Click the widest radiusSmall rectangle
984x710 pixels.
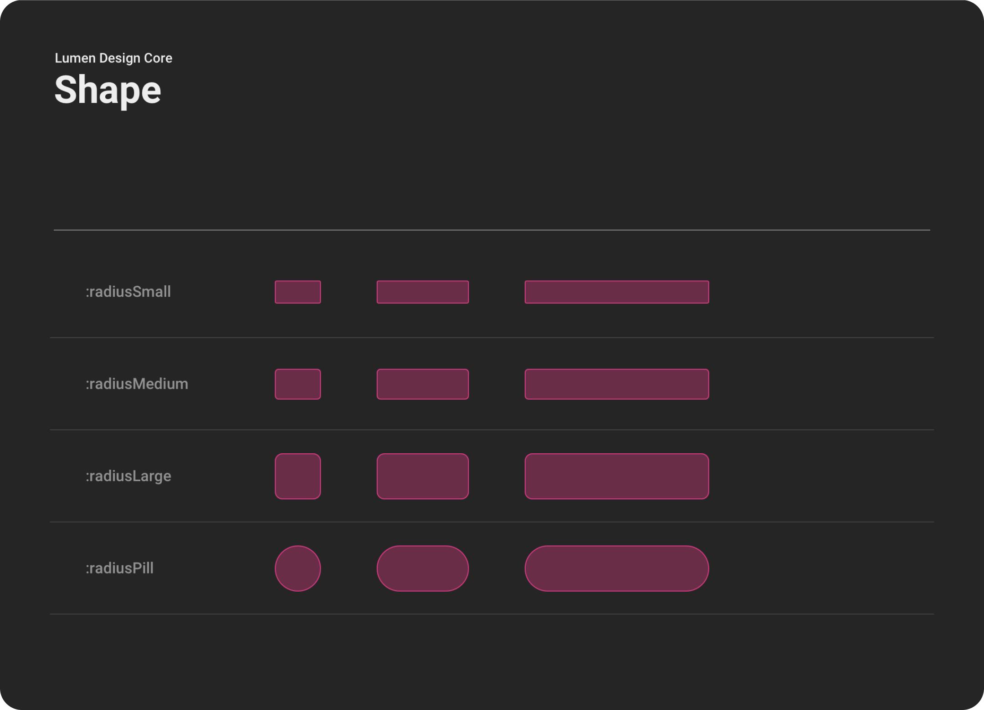tap(616, 292)
